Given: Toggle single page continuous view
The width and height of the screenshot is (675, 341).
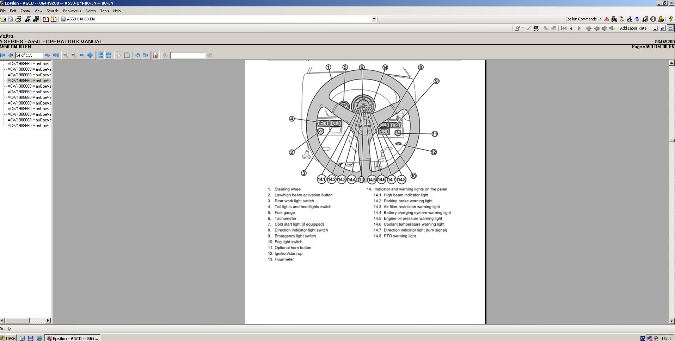Looking at the screenshot, I should [x=100, y=55].
